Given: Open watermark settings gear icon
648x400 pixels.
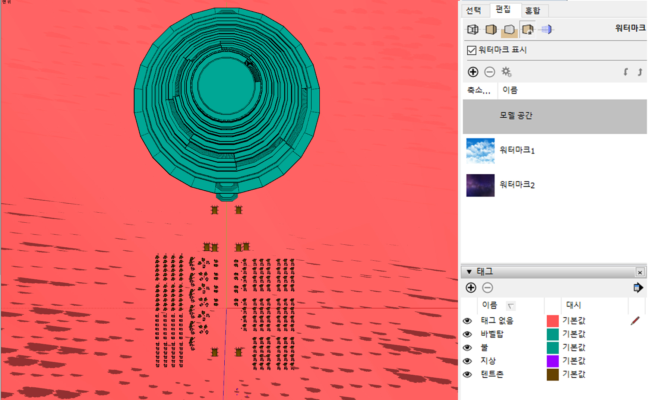Looking at the screenshot, I should pos(506,72).
